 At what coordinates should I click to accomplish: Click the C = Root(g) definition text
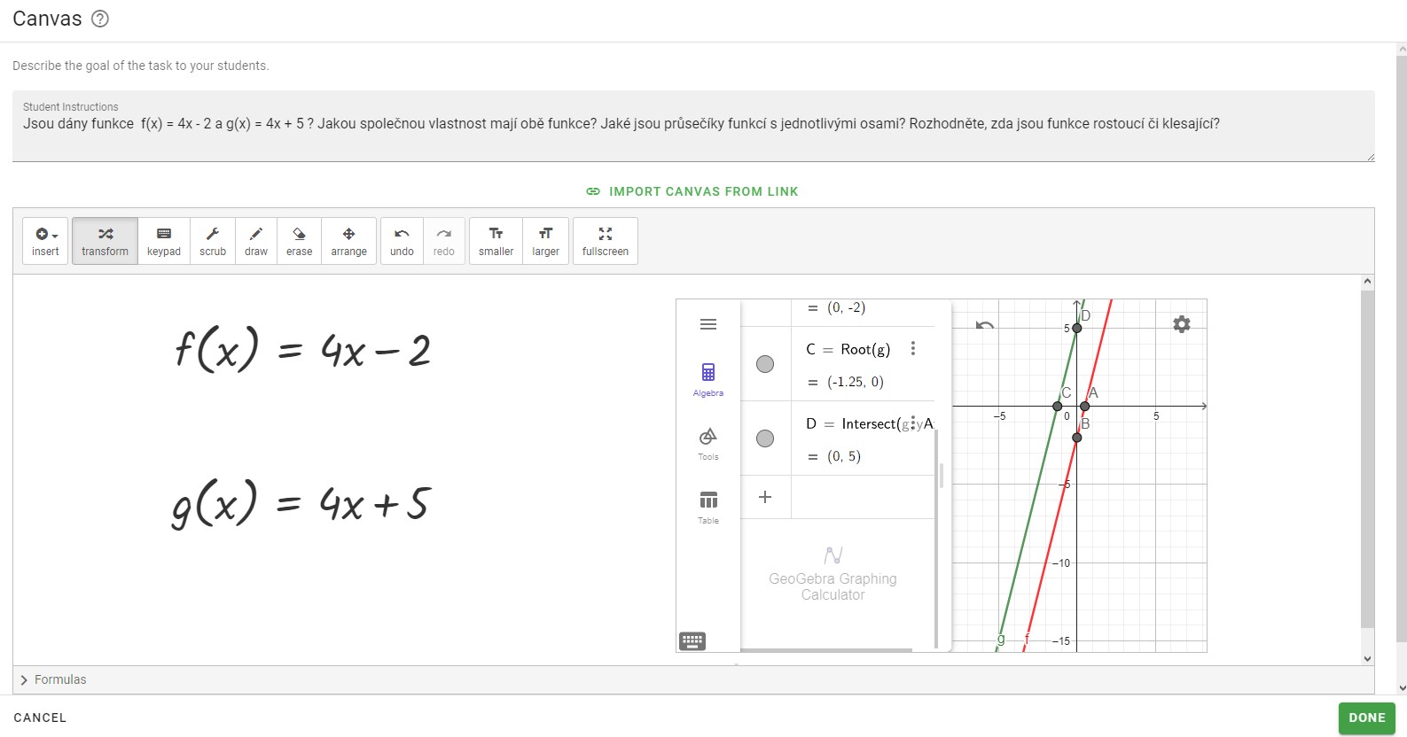848,349
